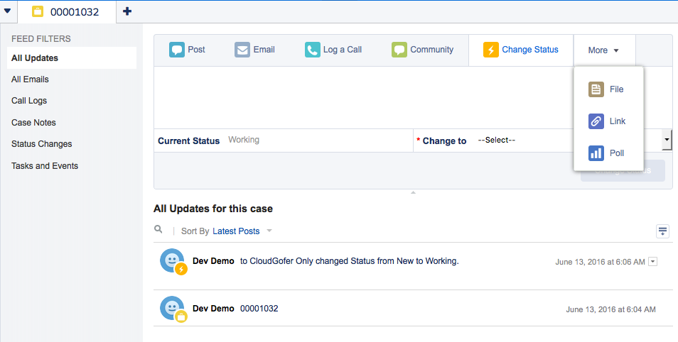This screenshot has height=342, width=678.
Task: Click the Change Status lightning icon
Action: coord(491,50)
